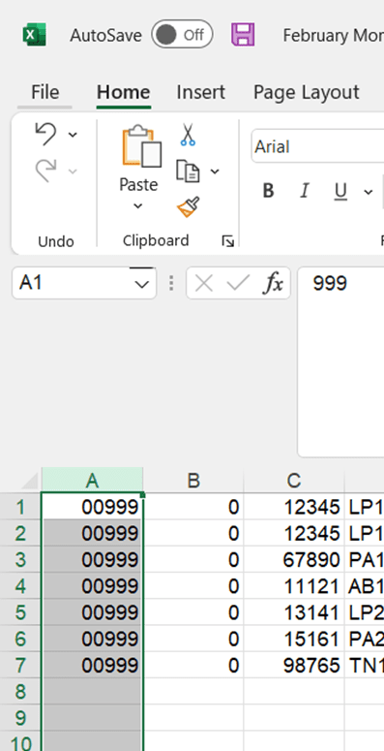The image size is (384, 751).
Task: Open the File menu
Action: [44, 92]
